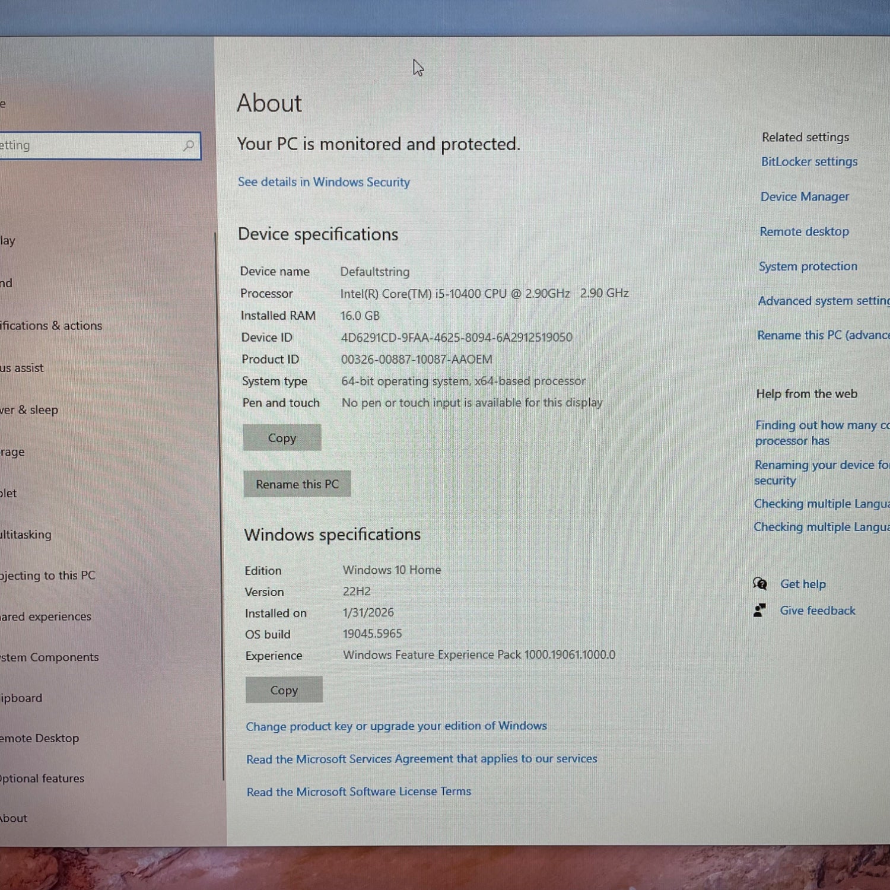Screen dimensions: 890x890
Task: Click the installed on date 1/31/2026
Action: pos(368,612)
